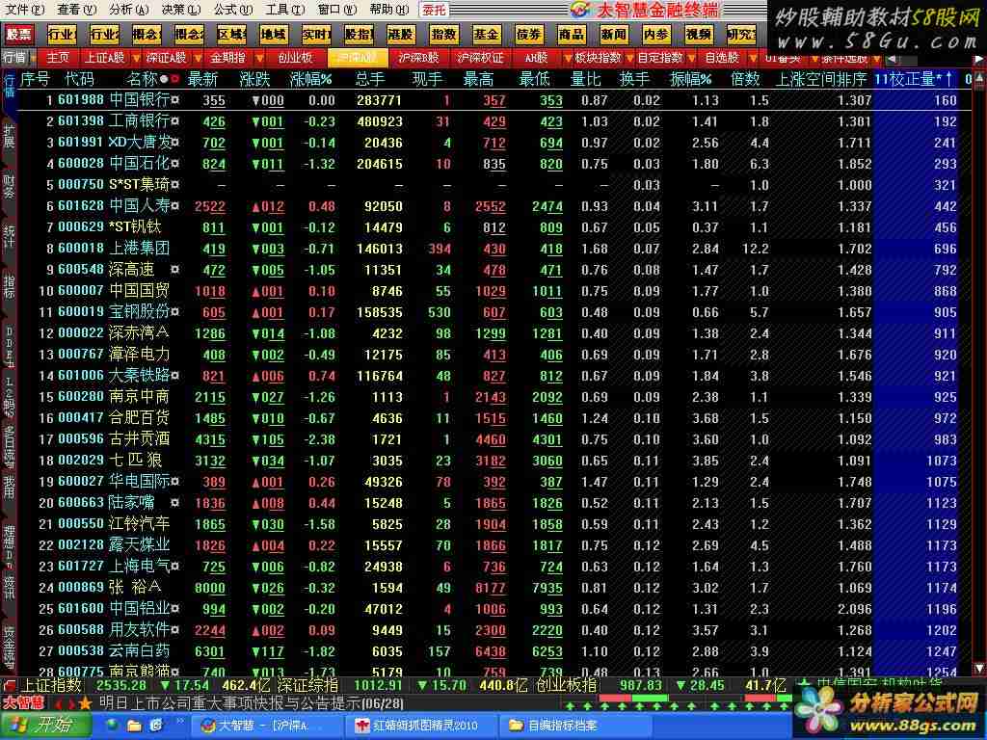Click the 委托 button in the menu bar
The image size is (987, 740).
435,10
